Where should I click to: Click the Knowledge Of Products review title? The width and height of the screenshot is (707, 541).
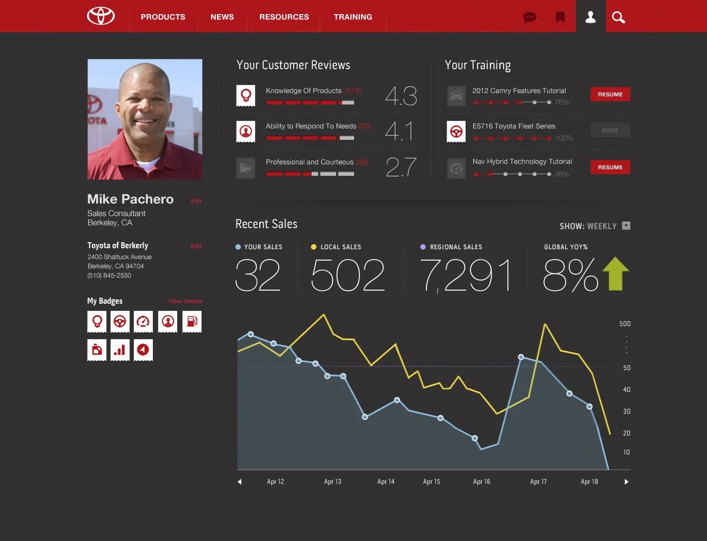[x=303, y=91]
